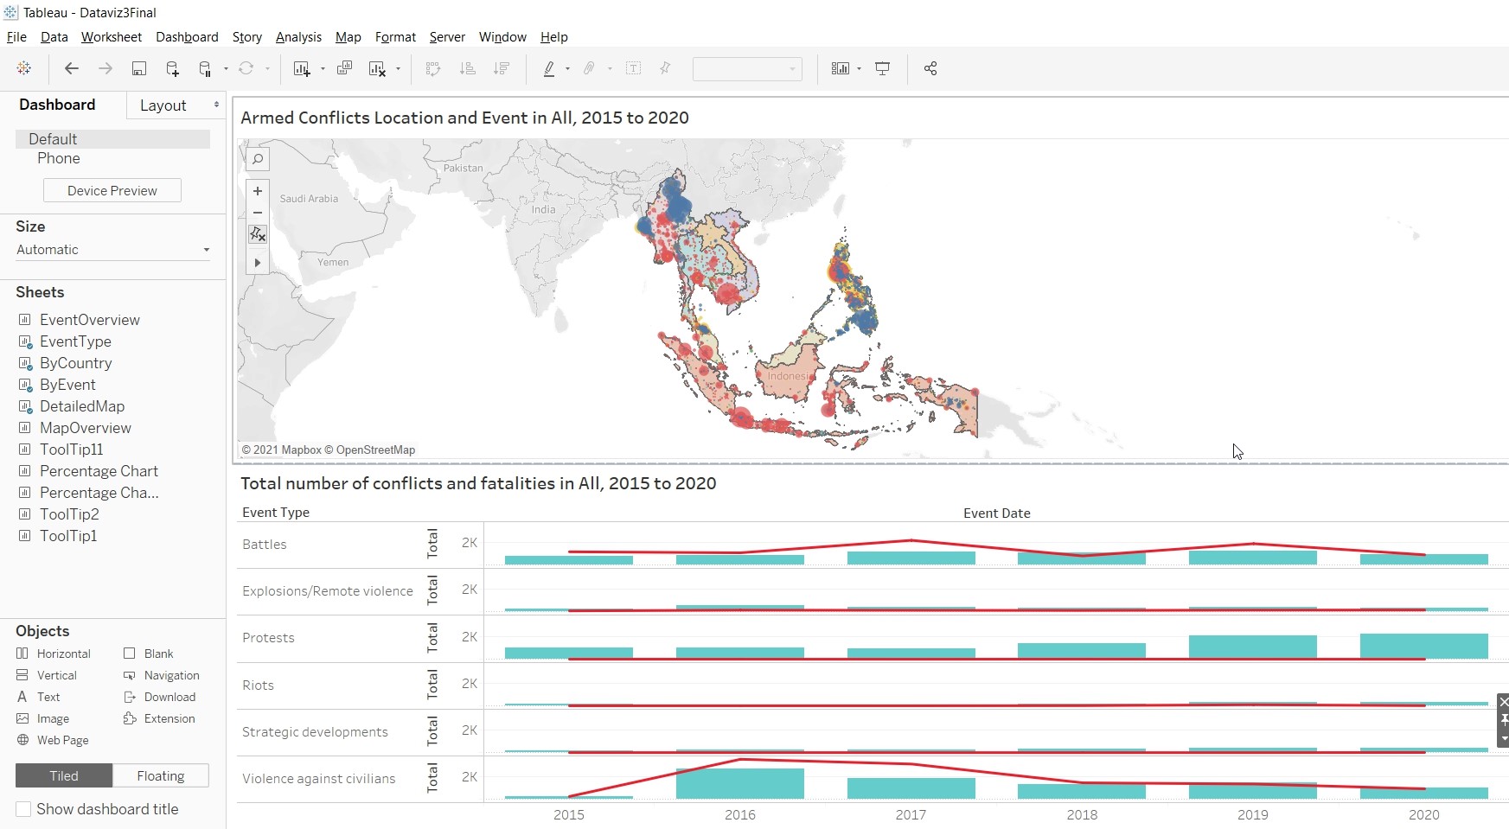Click the Share workbook icon

(930, 68)
